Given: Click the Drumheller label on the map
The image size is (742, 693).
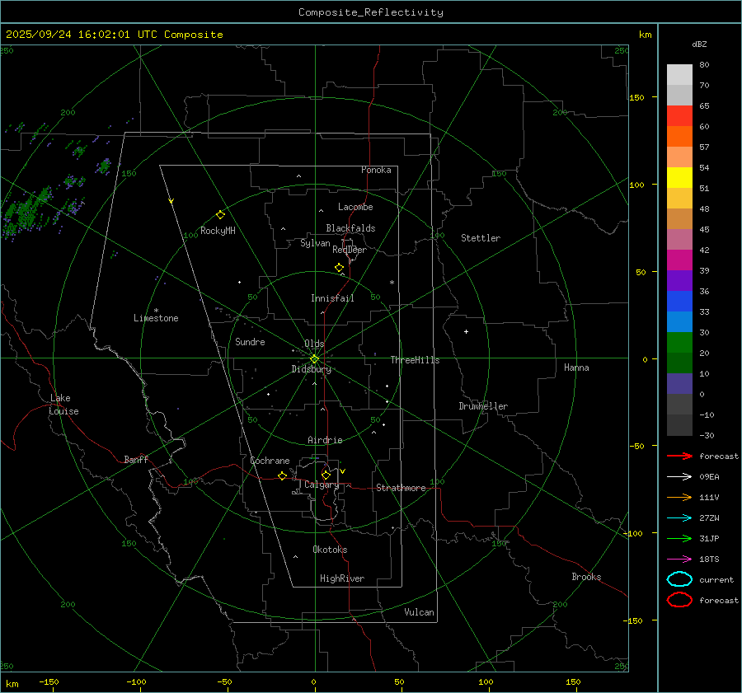Looking at the screenshot, I should [483, 406].
